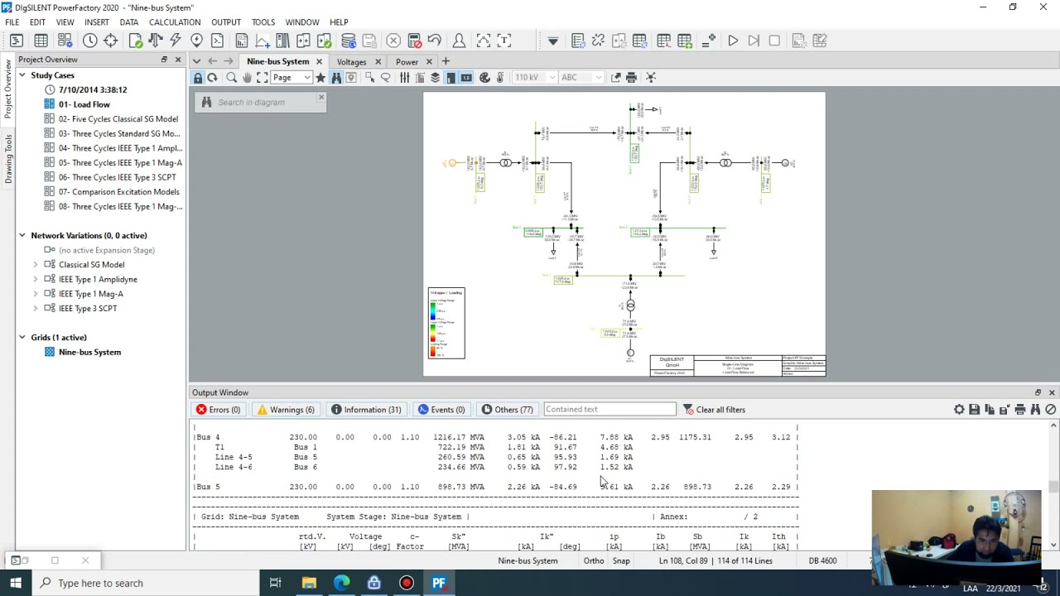Click the Rebuild diagram refresh icon

pos(213,78)
